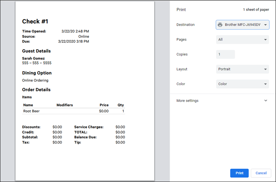The height and width of the screenshot is (182, 276).
Task: Click the "Dining Option" heading
Action: click(x=37, y=73)
